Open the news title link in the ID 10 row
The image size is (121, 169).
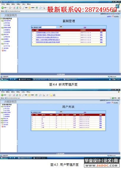point(47,32)
